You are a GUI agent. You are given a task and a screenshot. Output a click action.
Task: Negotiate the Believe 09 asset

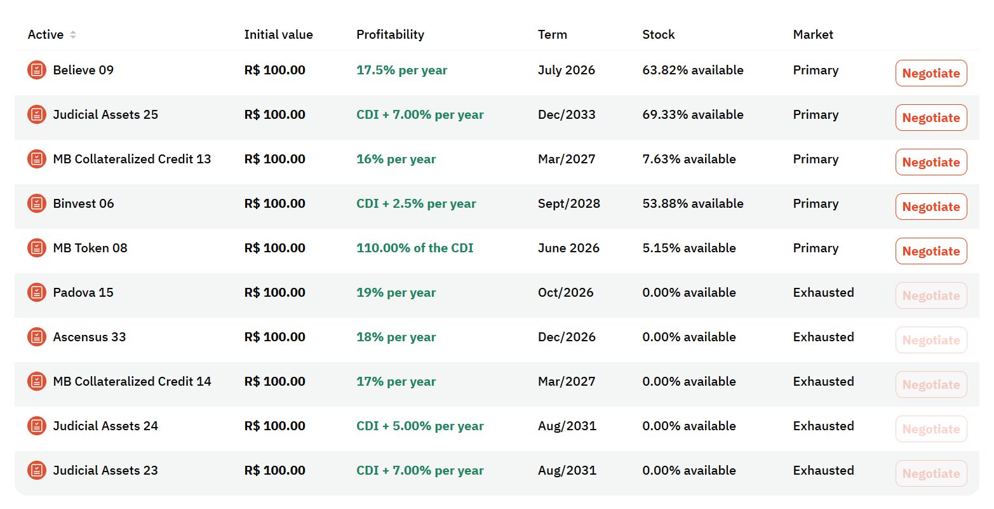pyautogui.click(x=930, y=72)
